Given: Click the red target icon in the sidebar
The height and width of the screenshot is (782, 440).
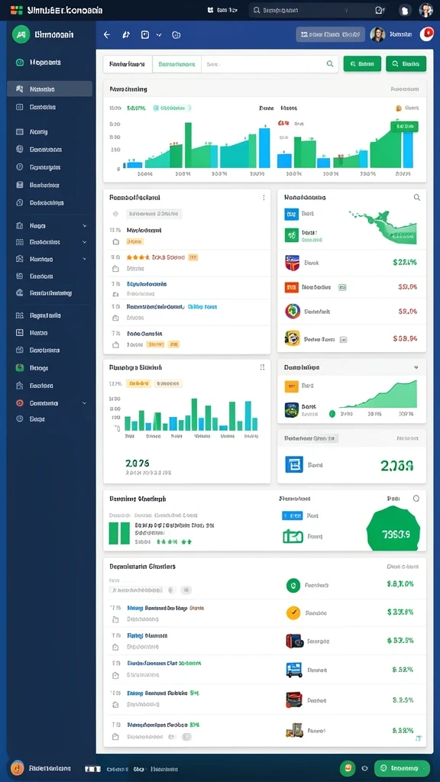Looking at the screenshot, I should tap(19, 403).
